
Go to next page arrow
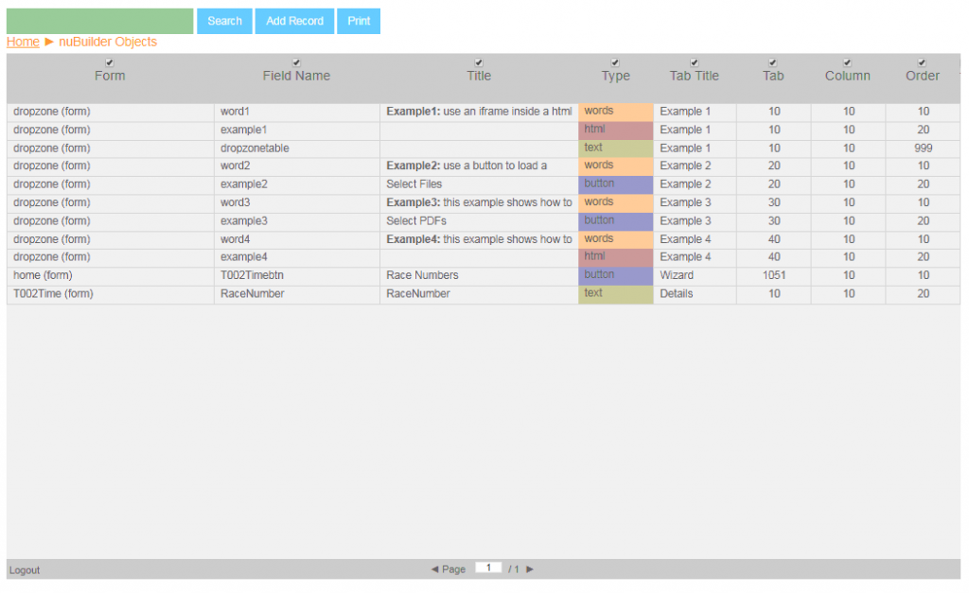(x=530, y=569)
